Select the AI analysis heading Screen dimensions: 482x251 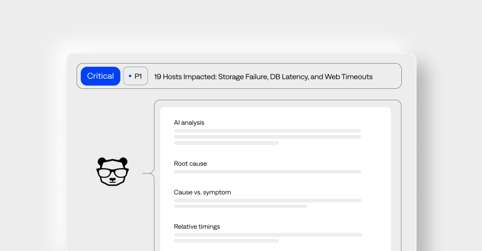pyautogui.click(x=189, y=122)
